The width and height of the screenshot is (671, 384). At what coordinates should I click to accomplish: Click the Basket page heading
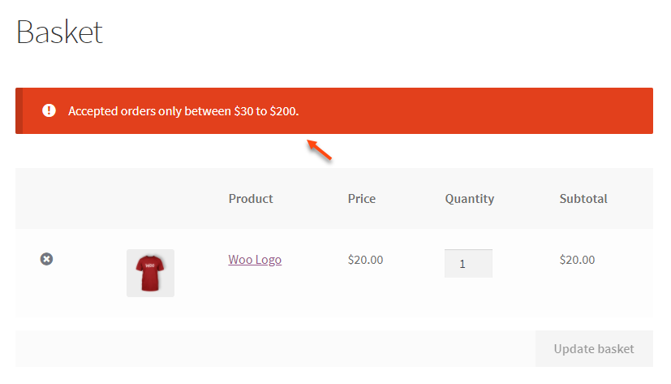point(59,32)
